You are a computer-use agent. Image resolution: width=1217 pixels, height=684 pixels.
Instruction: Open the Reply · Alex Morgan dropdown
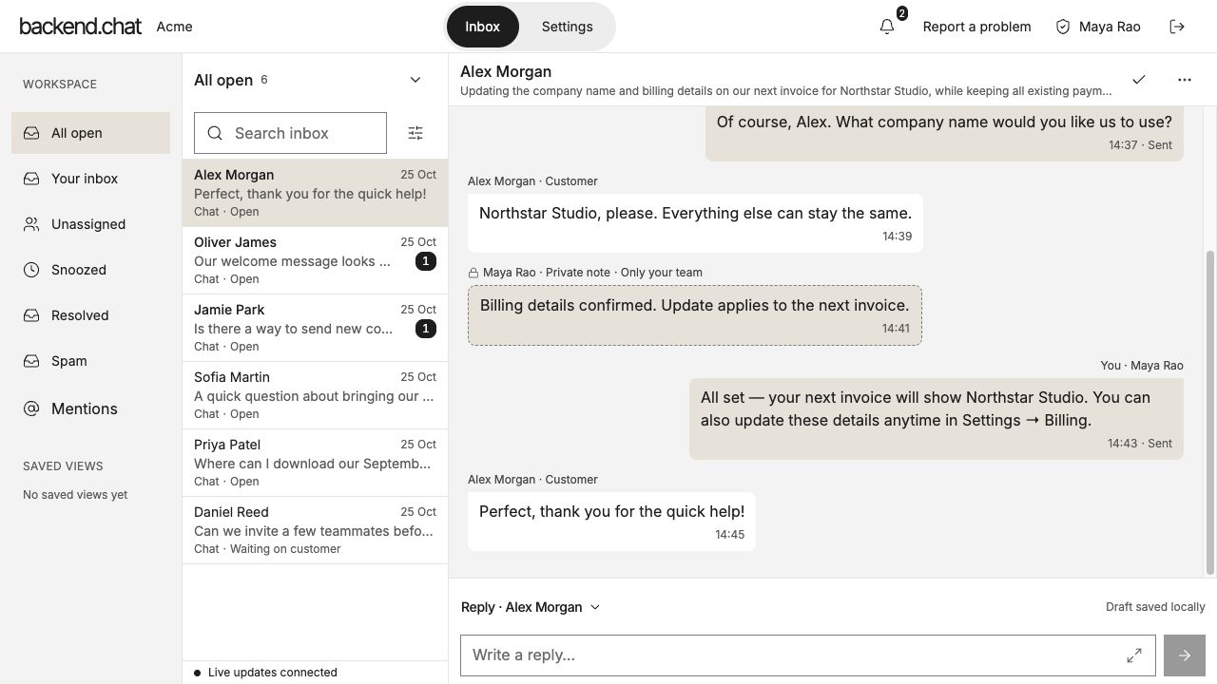click(531, 607)
